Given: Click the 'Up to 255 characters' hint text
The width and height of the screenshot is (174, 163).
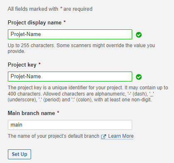Looking at the screenshot, I should click(x=31, y=46).
